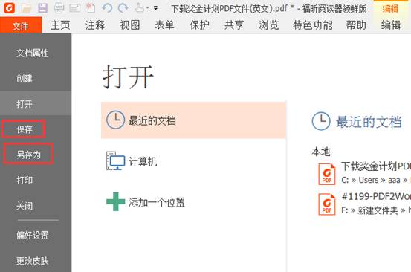Click the 编辑 contextual tab header at top

pos(390,9)
